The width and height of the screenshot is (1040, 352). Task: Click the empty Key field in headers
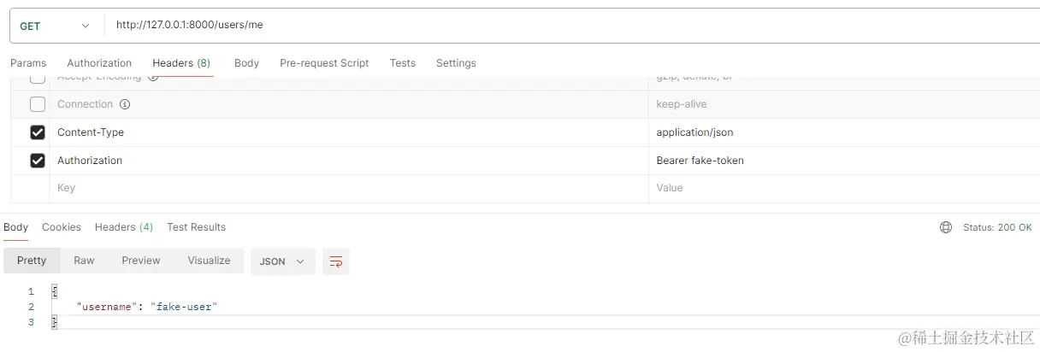point(342,188)
